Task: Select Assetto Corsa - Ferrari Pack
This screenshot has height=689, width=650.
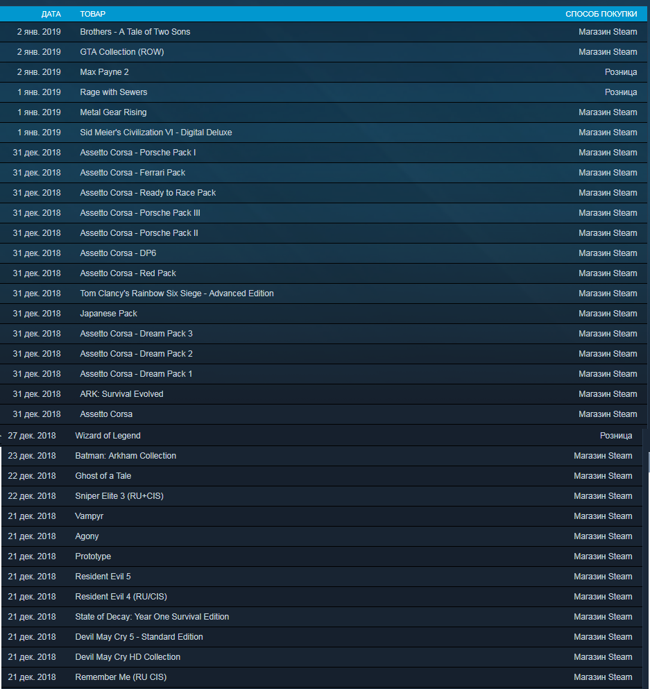Action: 132,173
